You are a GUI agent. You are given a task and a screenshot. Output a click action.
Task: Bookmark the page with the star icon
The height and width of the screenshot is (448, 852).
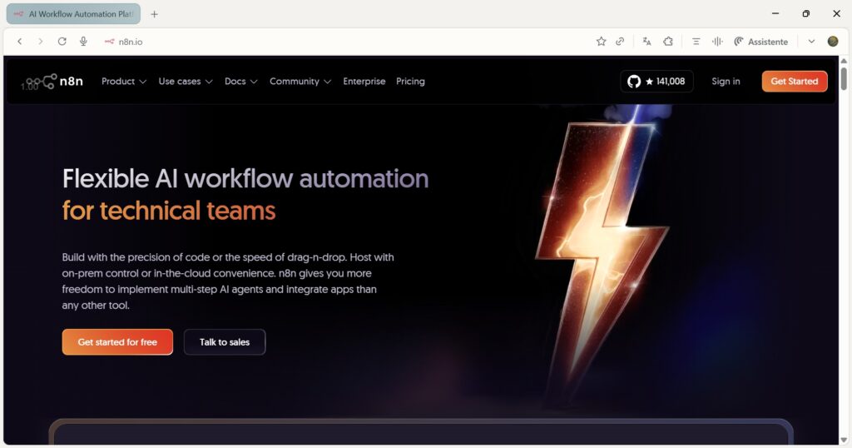[601, 42]
